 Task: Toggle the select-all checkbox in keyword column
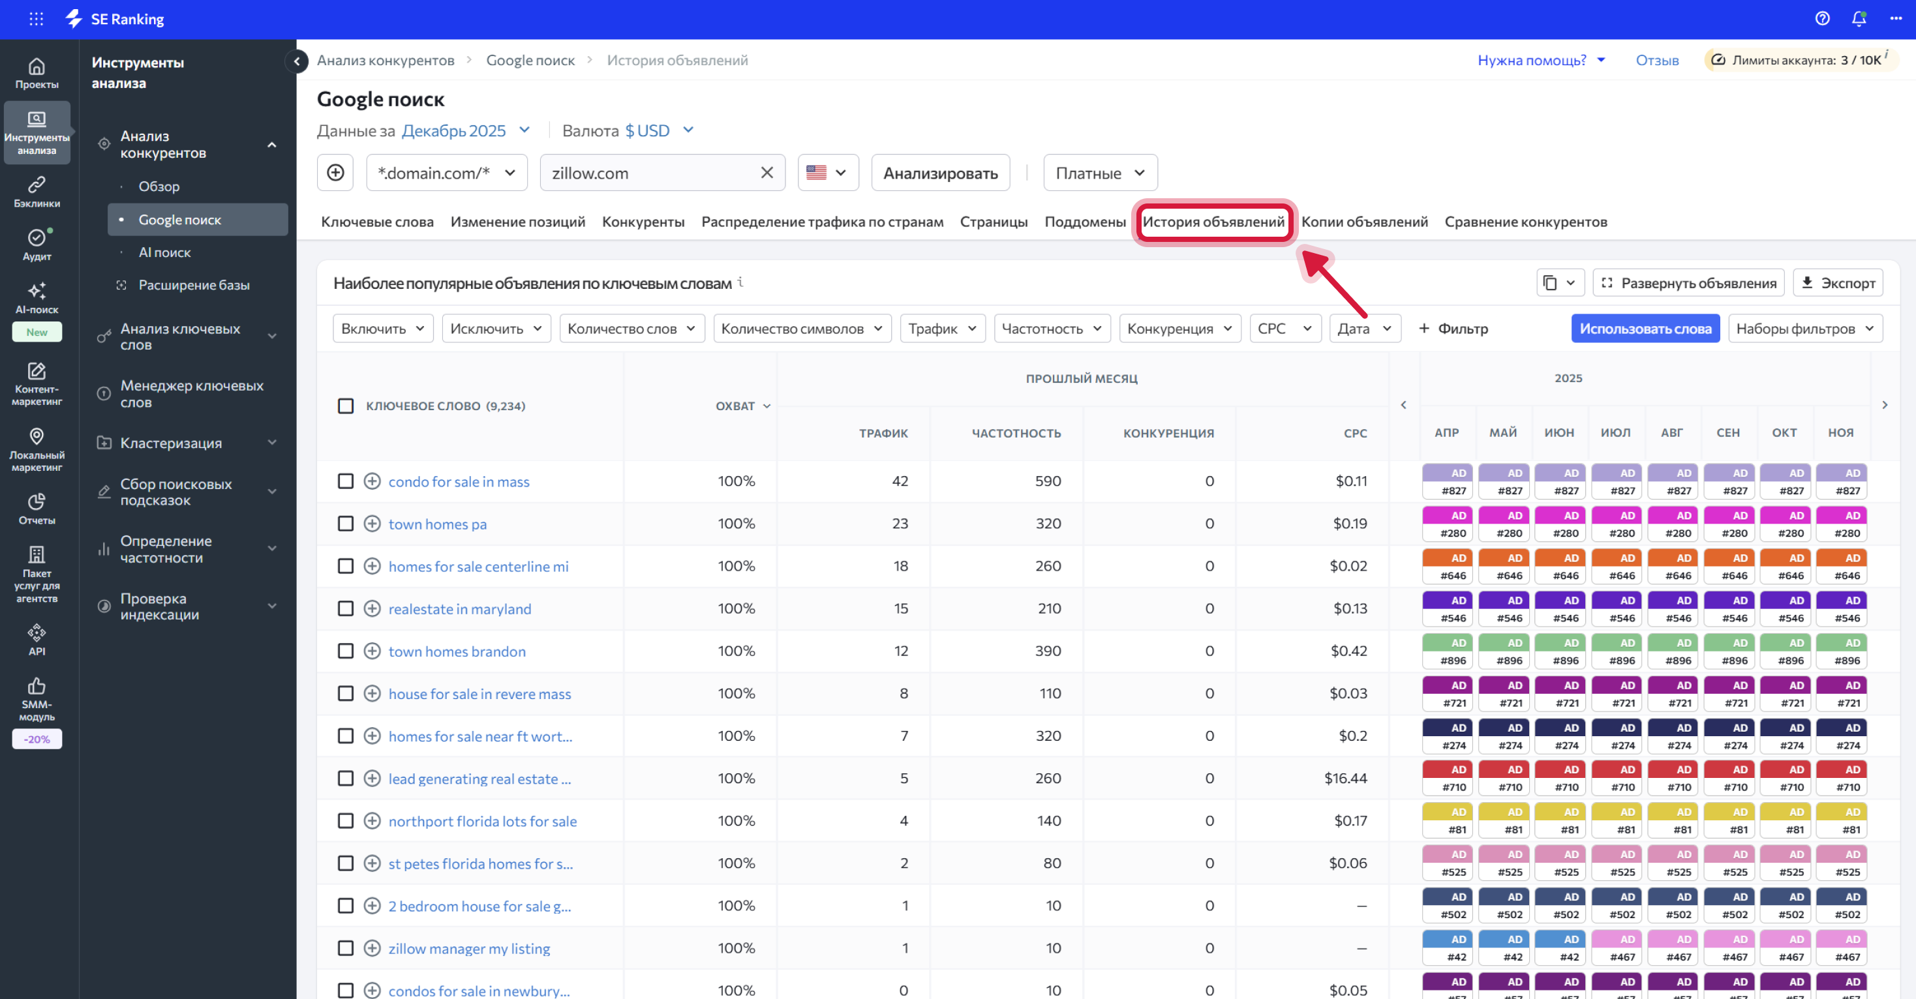[345, 406]
